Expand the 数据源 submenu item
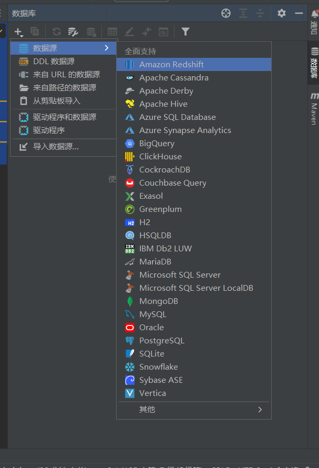This screenshot has width=319, height=468. click(x=63, y=48)
